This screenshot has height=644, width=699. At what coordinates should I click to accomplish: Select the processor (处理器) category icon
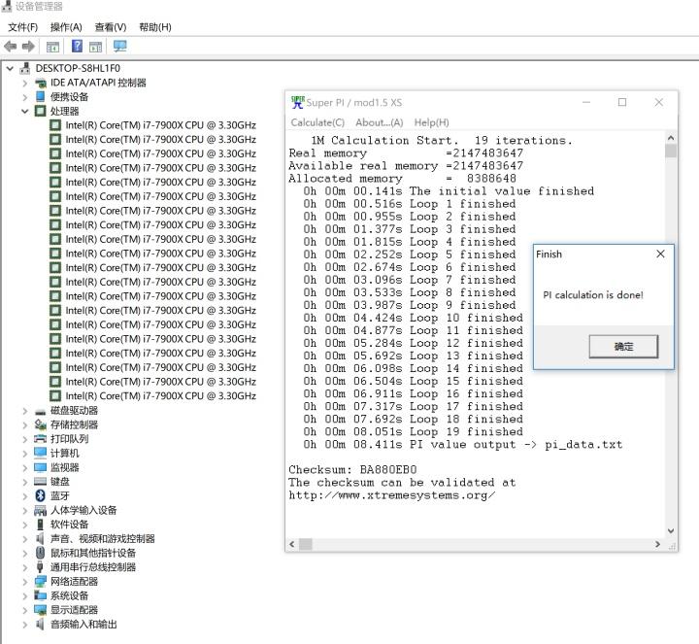(40, 111)
